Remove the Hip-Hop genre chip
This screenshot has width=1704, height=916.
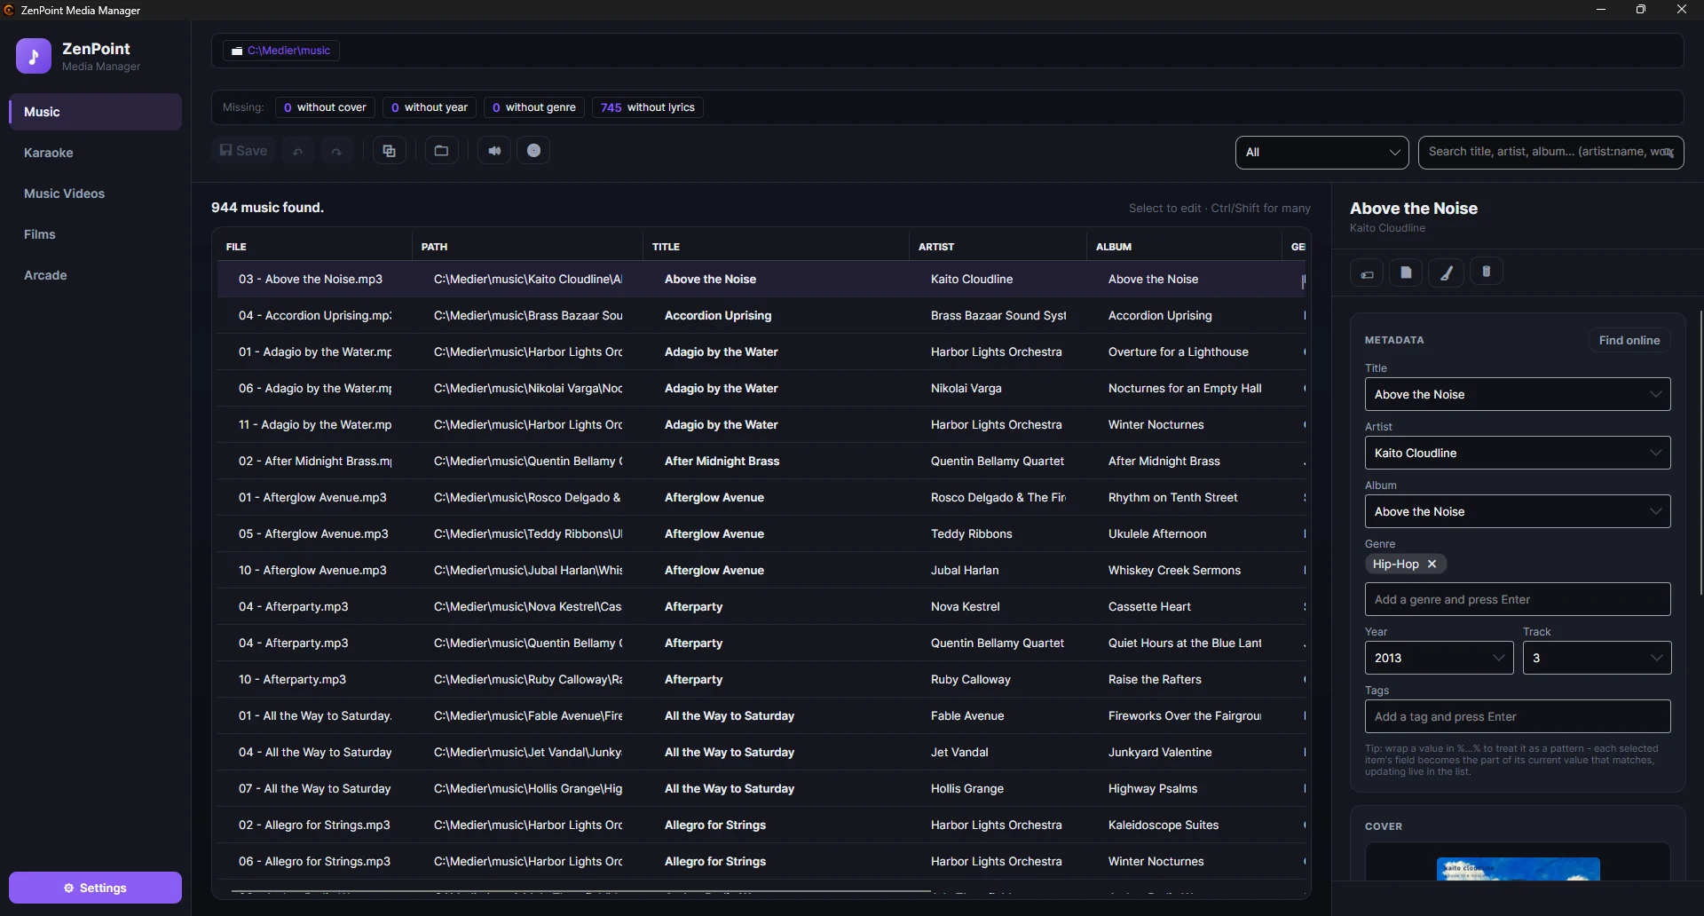[x=1432, y=564]
